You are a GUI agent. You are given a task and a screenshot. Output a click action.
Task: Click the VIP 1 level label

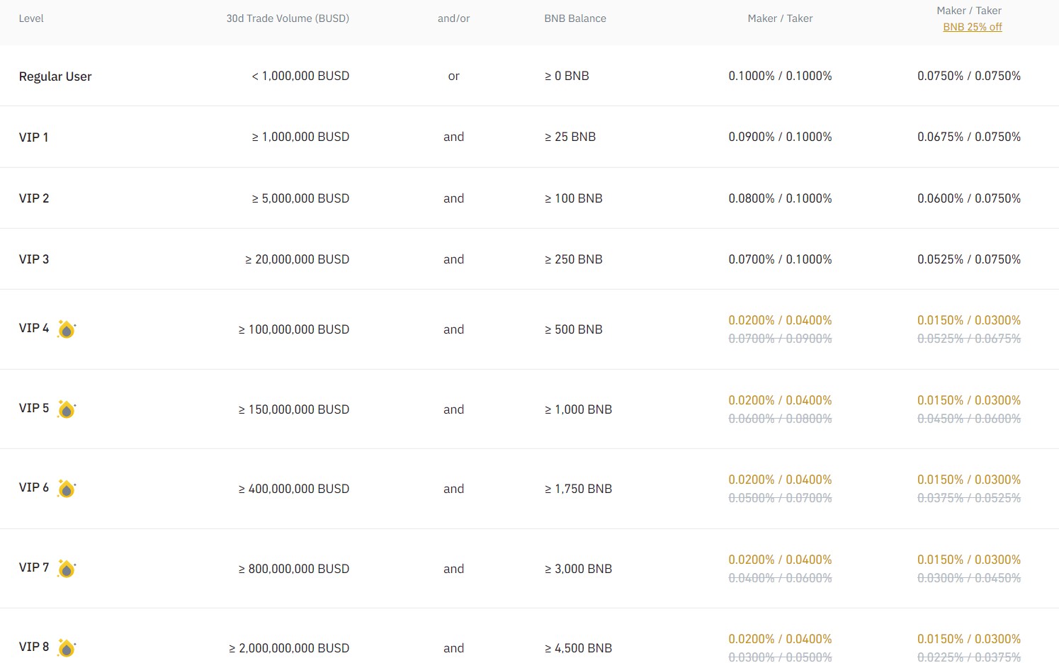coord(33,137)
